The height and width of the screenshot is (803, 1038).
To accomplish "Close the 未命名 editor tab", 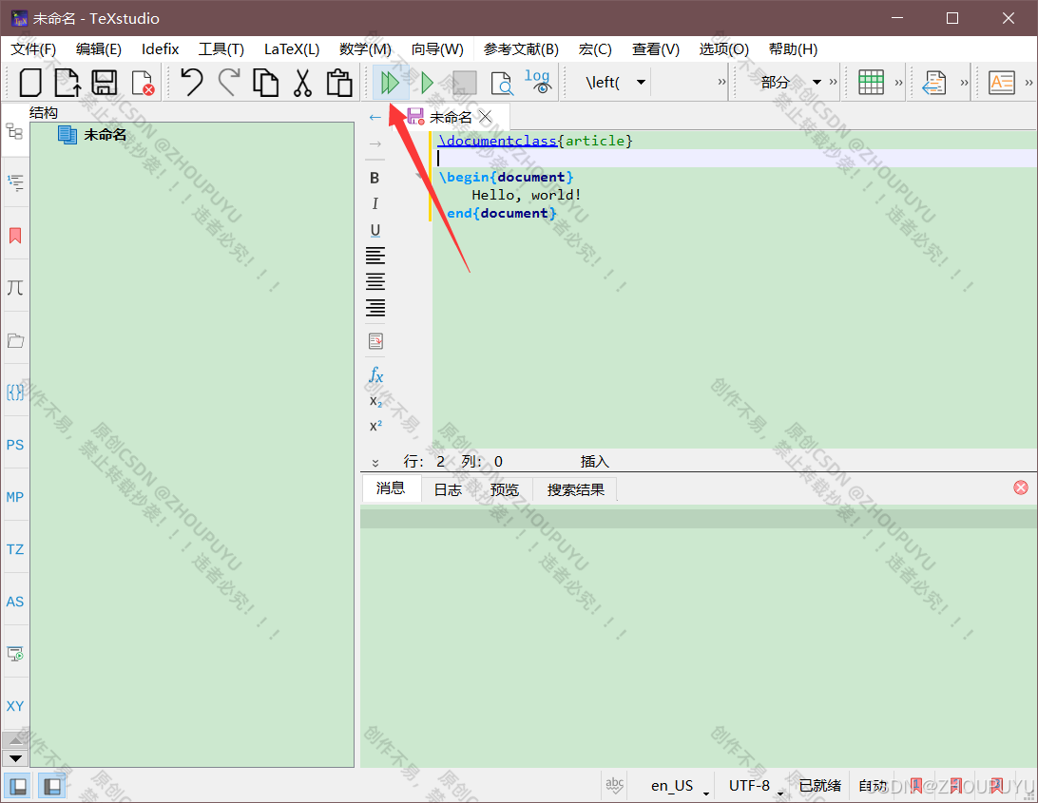I will point(485,117).
